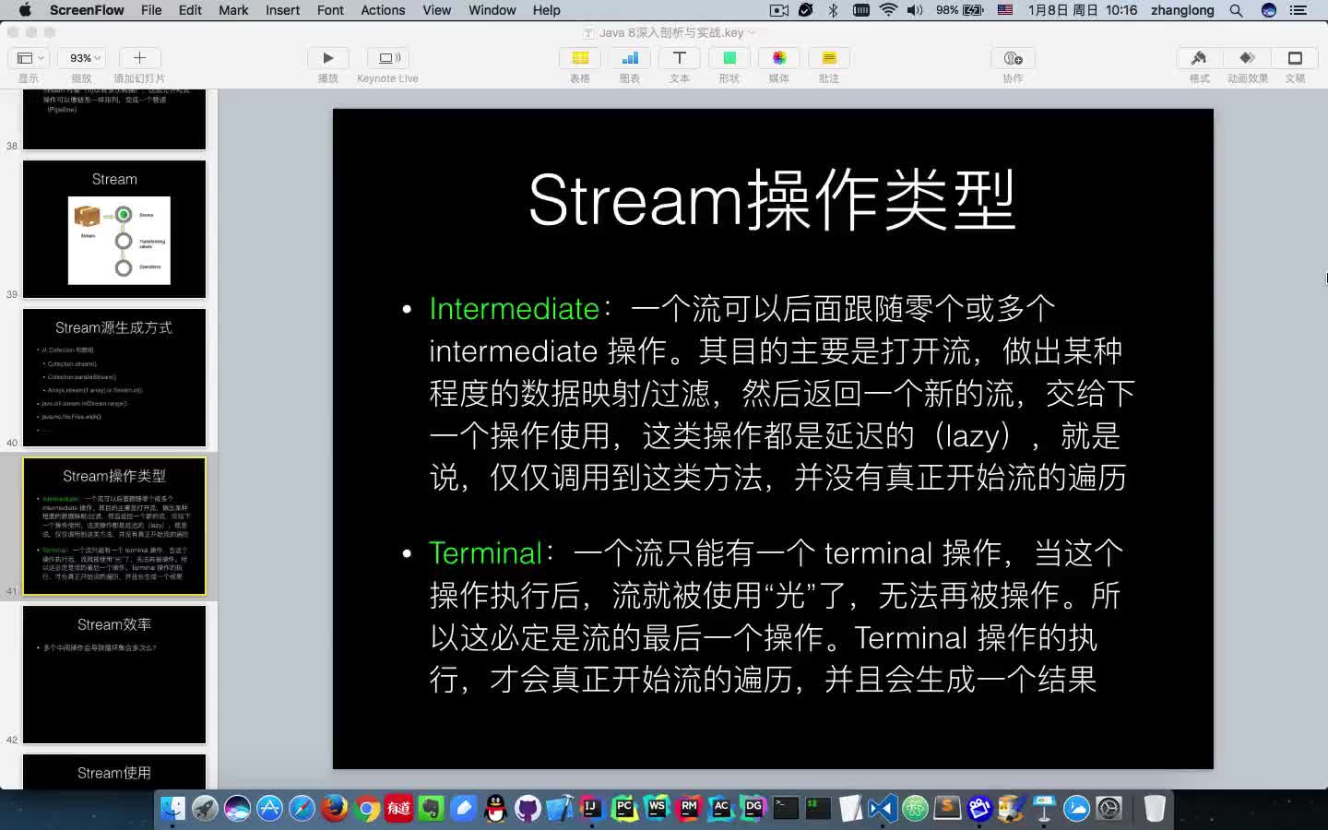Click the date and time 10:16
The width and height of the screenshot is (1328, 830).
click(x=1083, y=10)
